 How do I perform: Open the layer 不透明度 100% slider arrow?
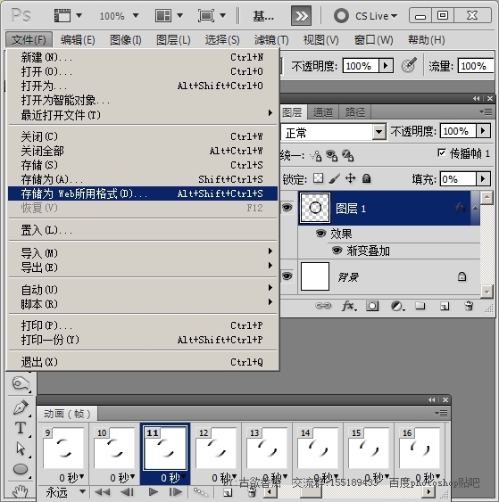pyautogui.click(x=483, y=130)
